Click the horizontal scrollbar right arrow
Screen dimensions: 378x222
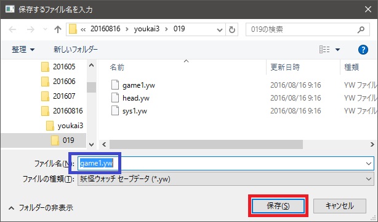372,145
